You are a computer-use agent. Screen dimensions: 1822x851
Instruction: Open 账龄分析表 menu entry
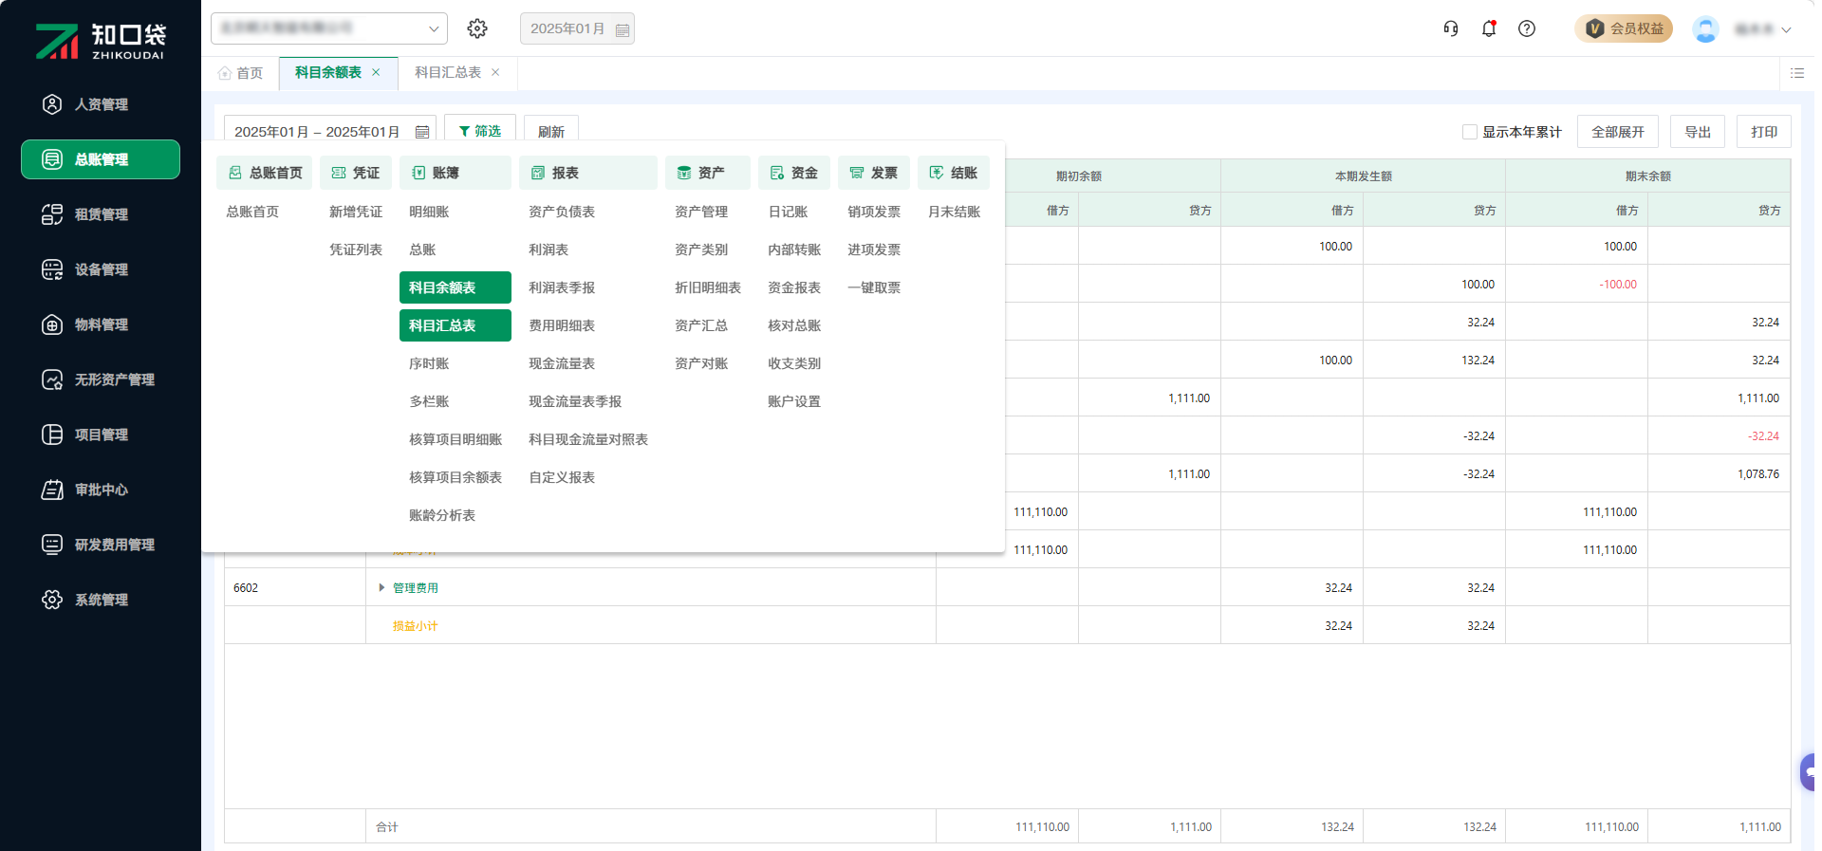tap(442, 515)
